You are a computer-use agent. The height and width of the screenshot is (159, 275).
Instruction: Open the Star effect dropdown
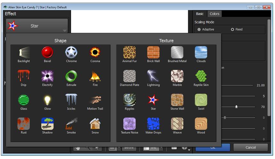(37, 26)
